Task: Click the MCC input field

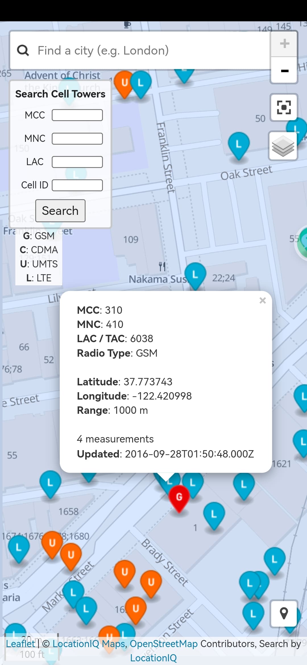Action: point(77,115)
